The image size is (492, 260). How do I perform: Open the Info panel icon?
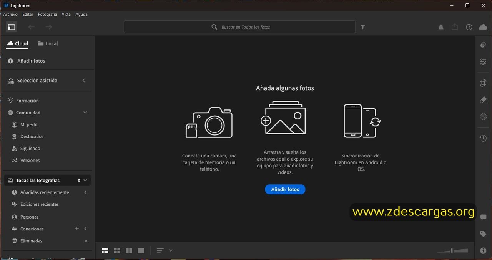[x=483, y=251]
